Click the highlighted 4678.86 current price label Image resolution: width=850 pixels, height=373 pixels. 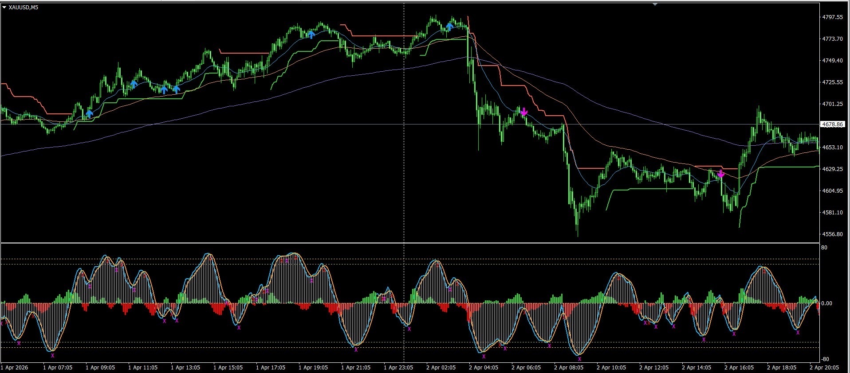click(x=833, y=124)
